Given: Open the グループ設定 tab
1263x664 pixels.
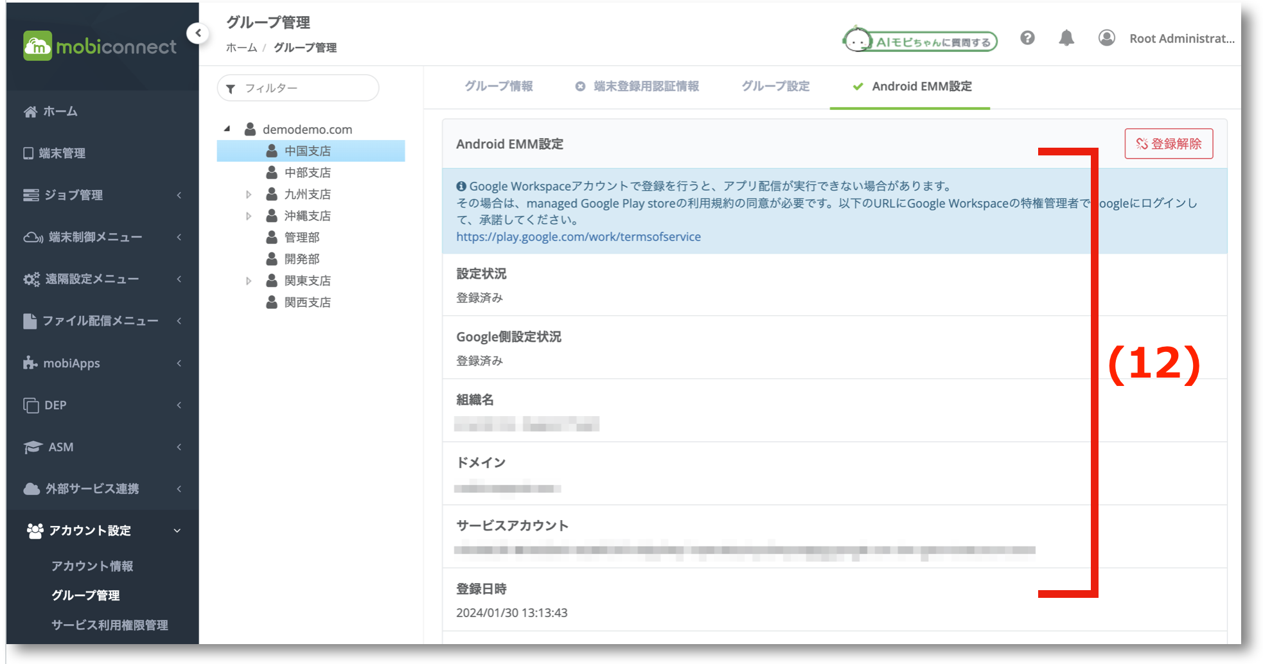Looking at the screenshot, I should 775,86.
